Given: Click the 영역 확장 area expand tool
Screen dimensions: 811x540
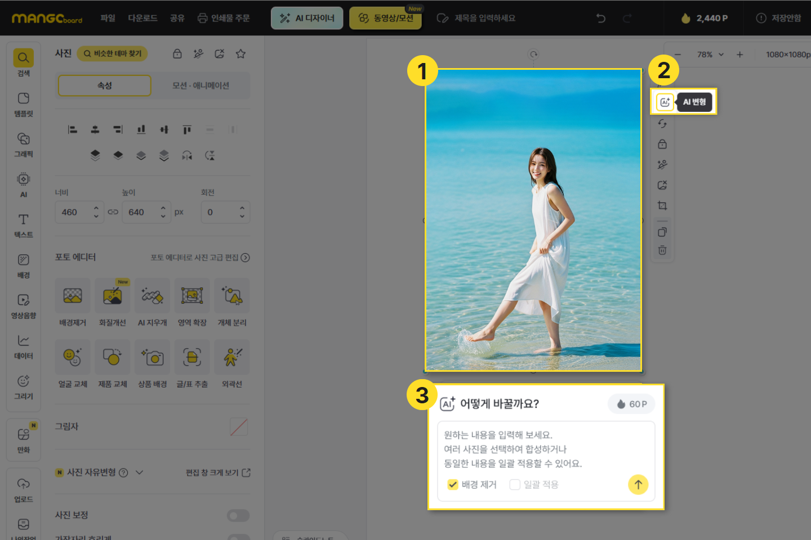Looking at the screenshot, I should point(192,303).
